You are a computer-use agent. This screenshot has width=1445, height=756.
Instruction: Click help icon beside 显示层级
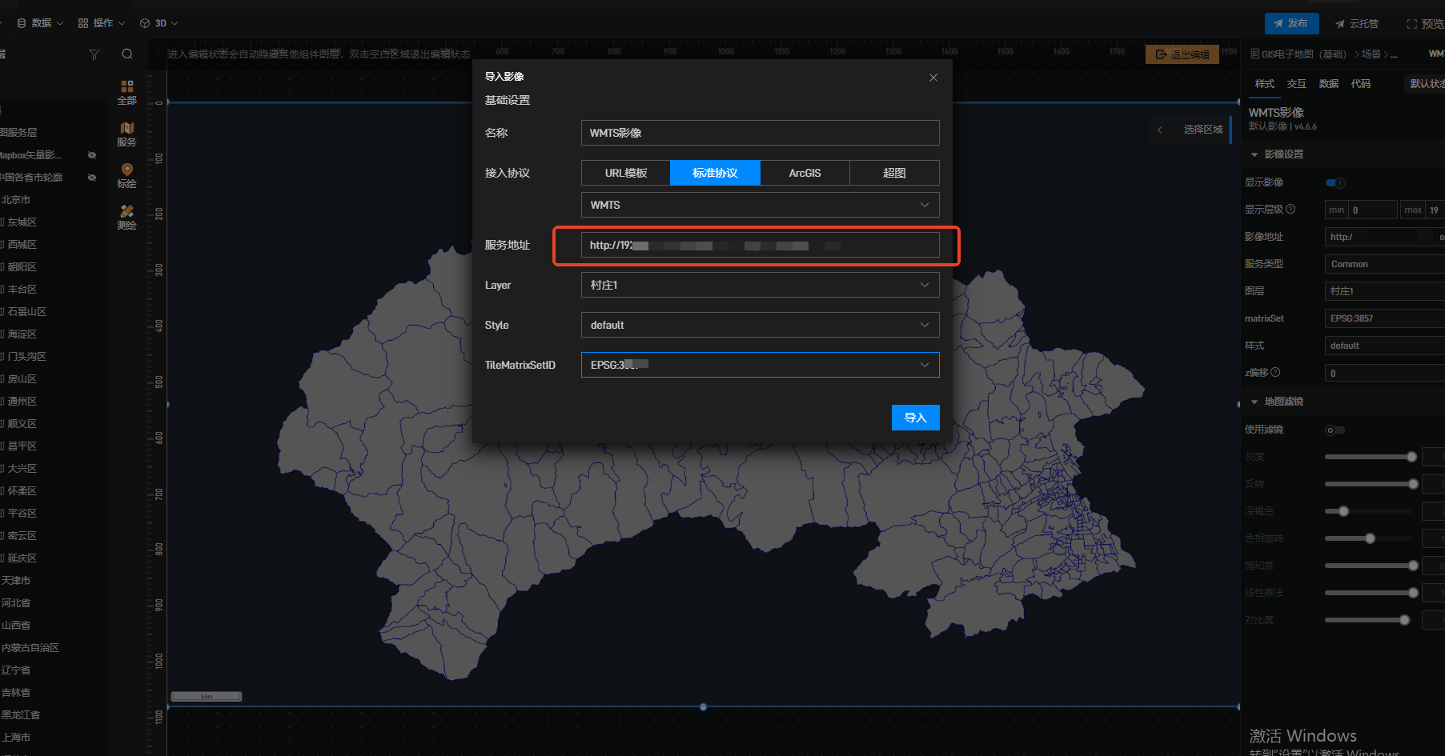tap(1290, 210)
